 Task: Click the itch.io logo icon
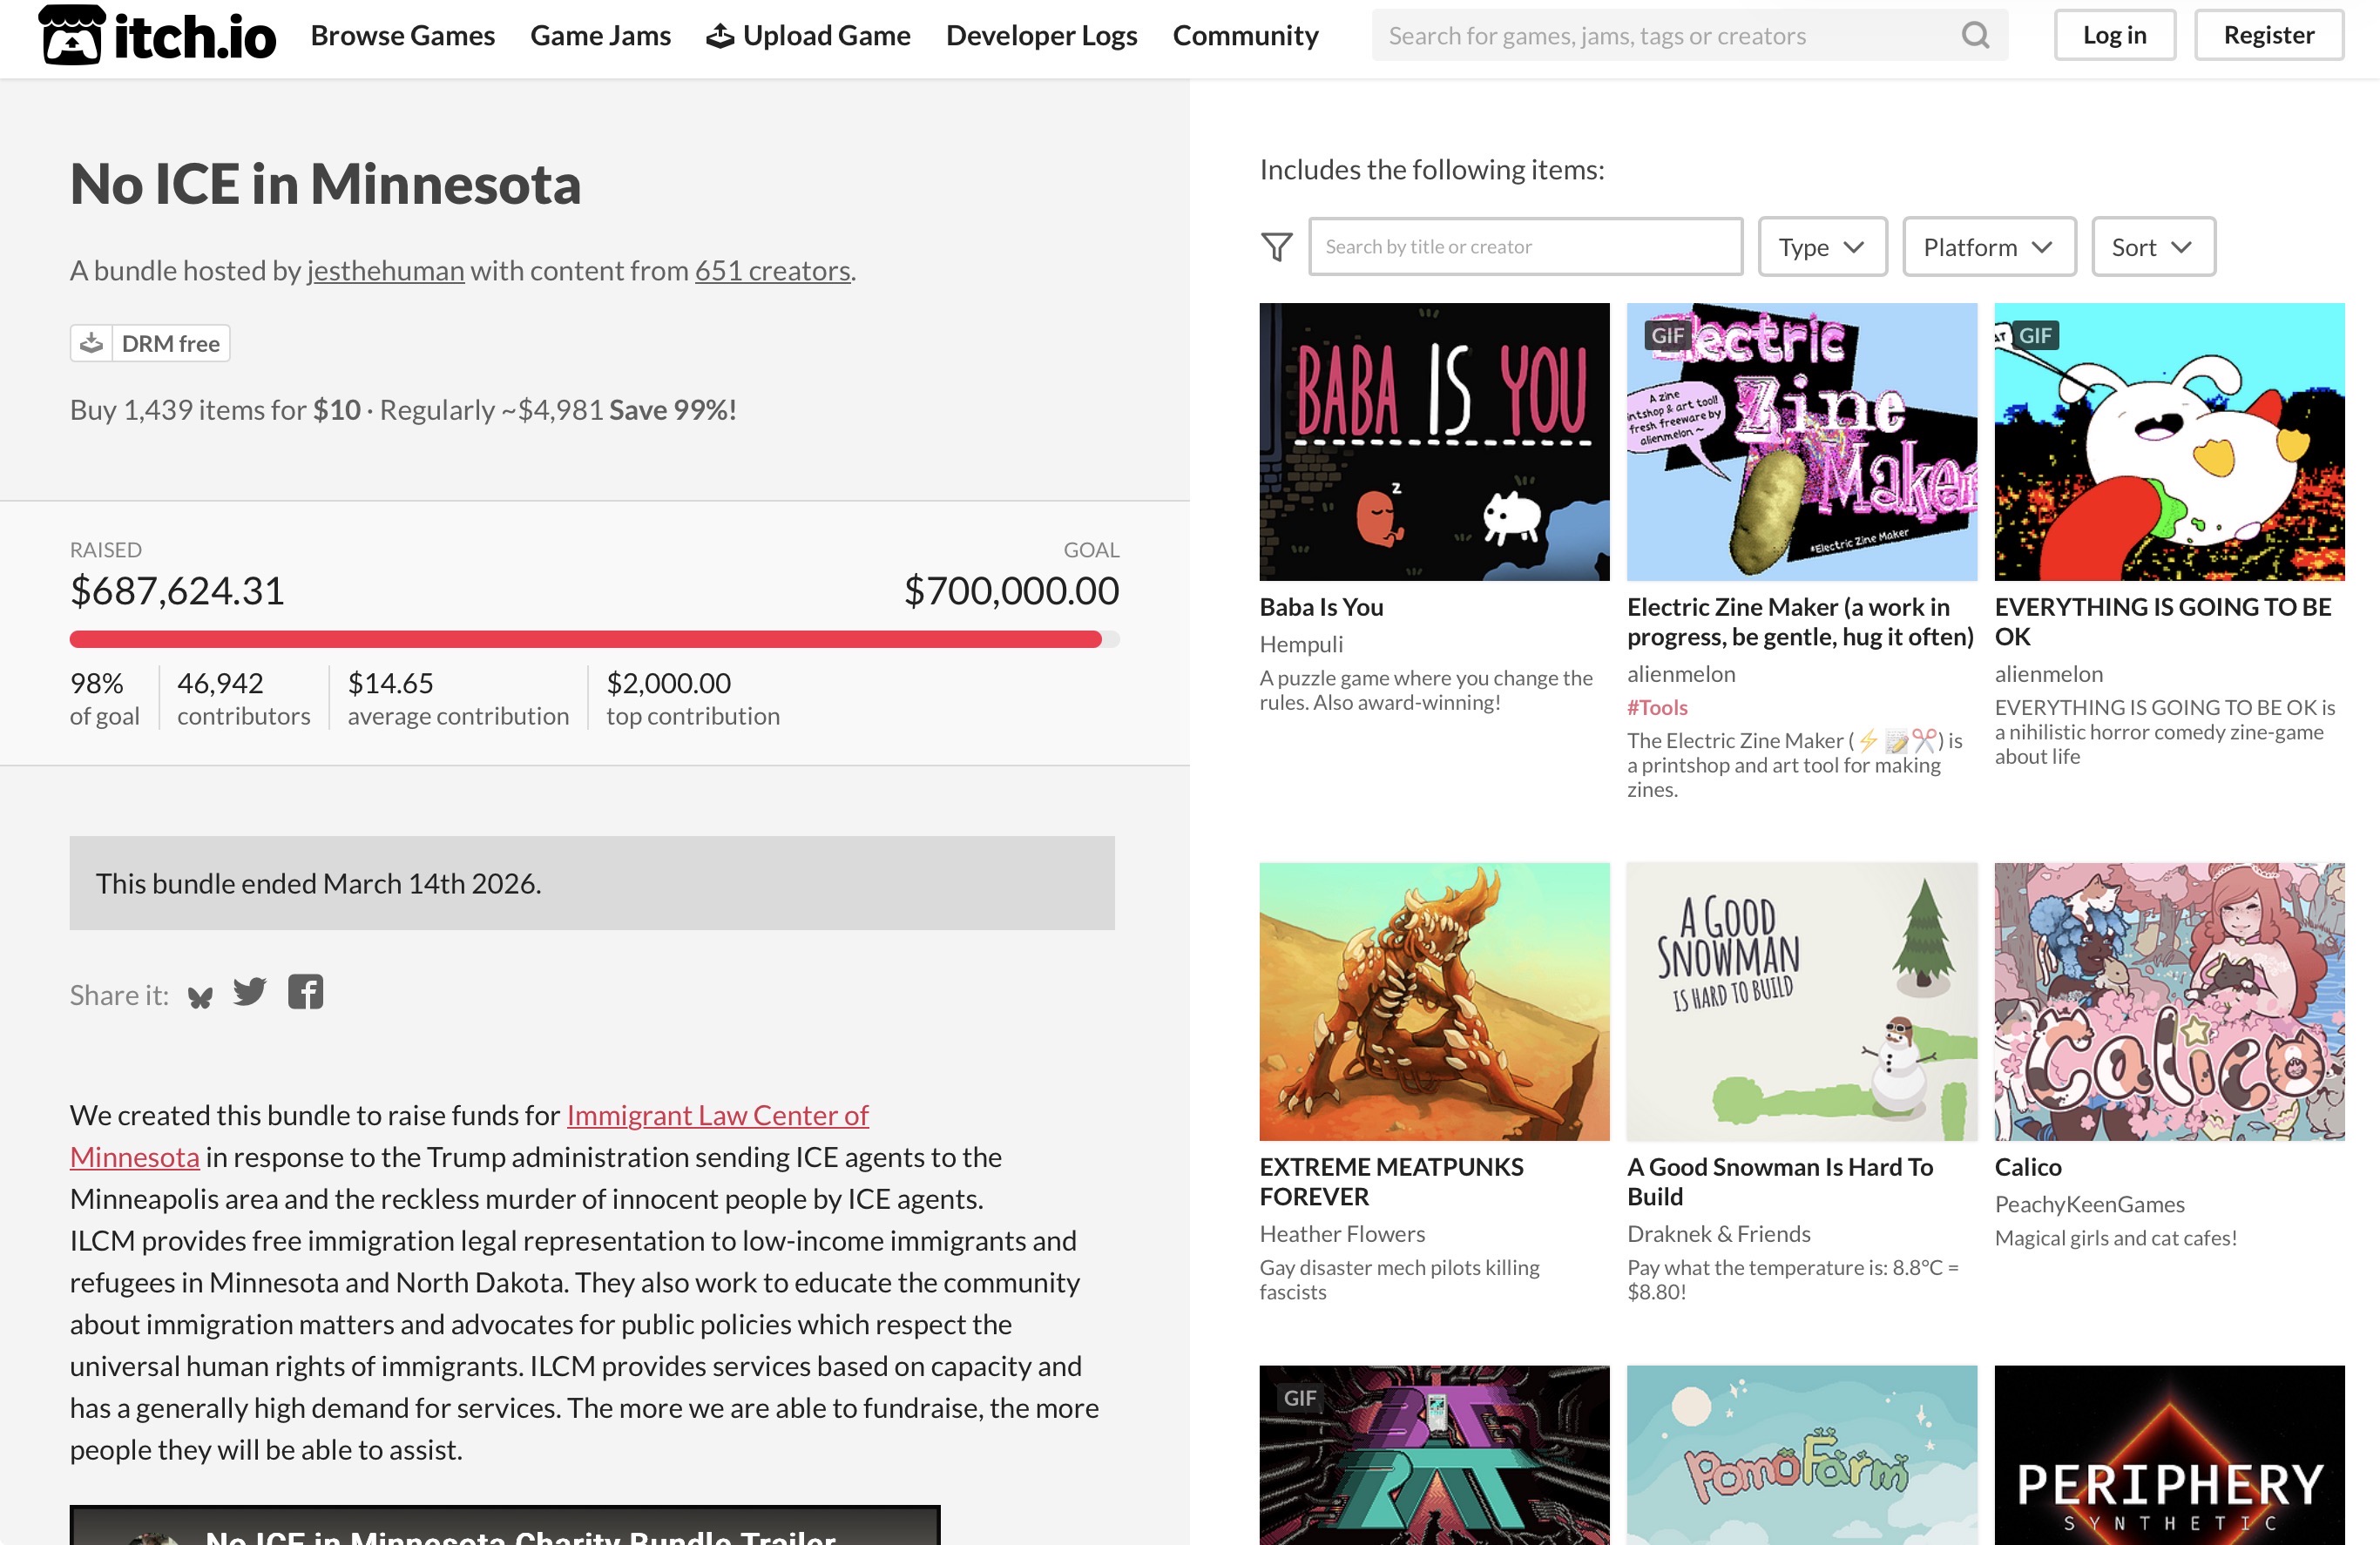tap(71, 36)
